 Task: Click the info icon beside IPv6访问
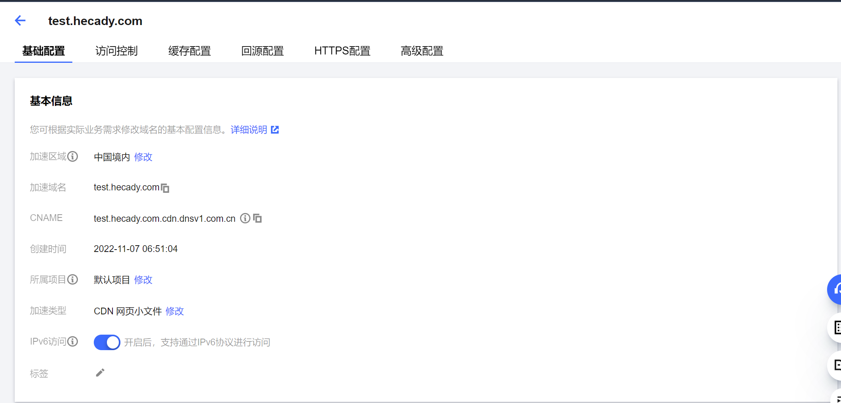tap(73, 342)
